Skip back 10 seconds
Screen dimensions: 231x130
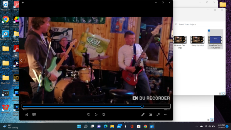88,114
